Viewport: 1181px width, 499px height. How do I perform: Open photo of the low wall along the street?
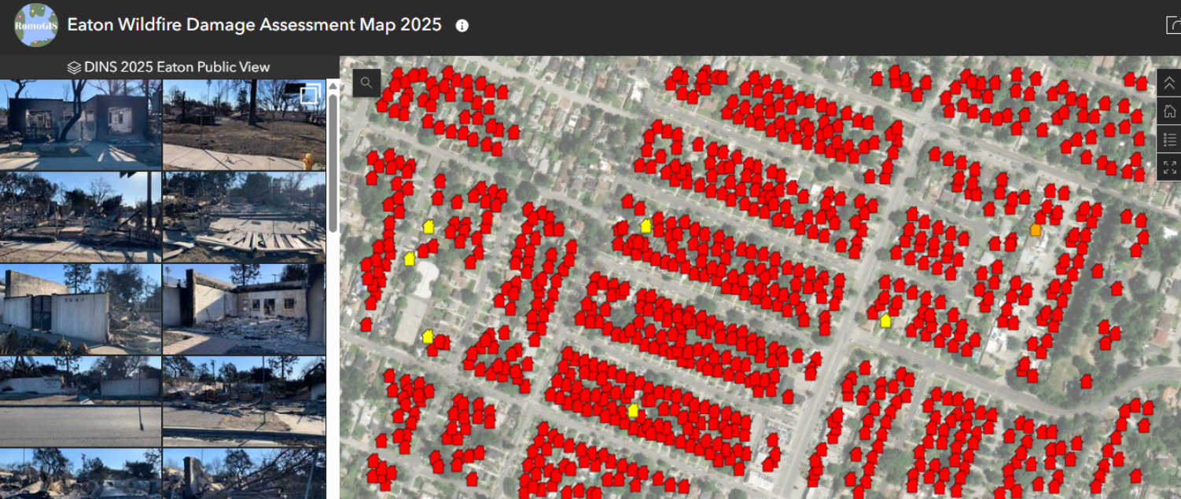click(80, 402)
